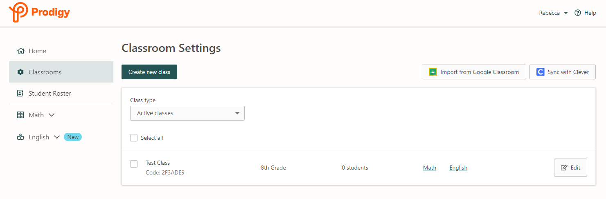Click the Classrooms gear icon
This screenshot has width=606, height=199.
pos(20,72)
